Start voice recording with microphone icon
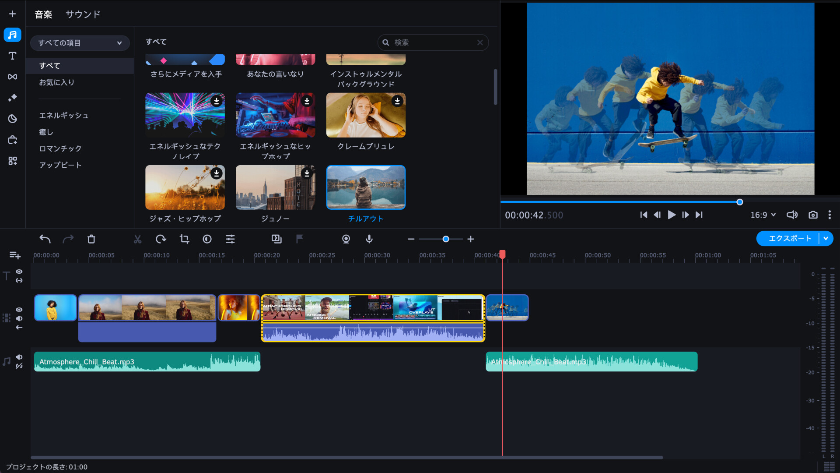The height and width of the screenshot is (473, 840). [x=369, y=239]
